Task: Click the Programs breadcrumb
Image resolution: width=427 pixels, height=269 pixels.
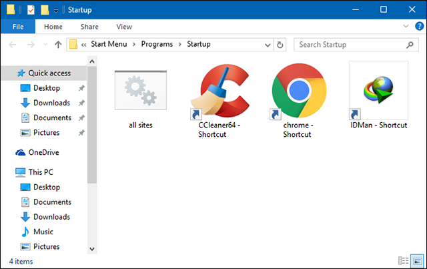Action: 157,44
